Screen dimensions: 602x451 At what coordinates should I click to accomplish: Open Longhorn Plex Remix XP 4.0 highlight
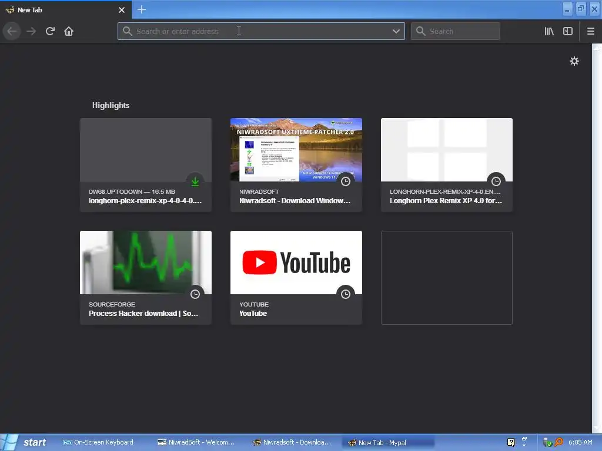point(447,165)
